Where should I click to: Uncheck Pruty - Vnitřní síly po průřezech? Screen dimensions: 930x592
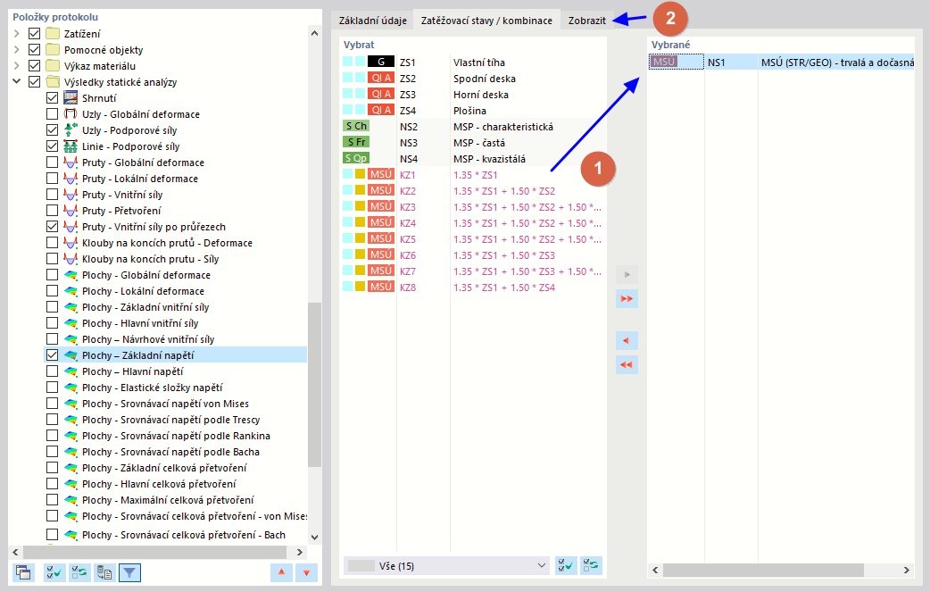tap(52, 226)
